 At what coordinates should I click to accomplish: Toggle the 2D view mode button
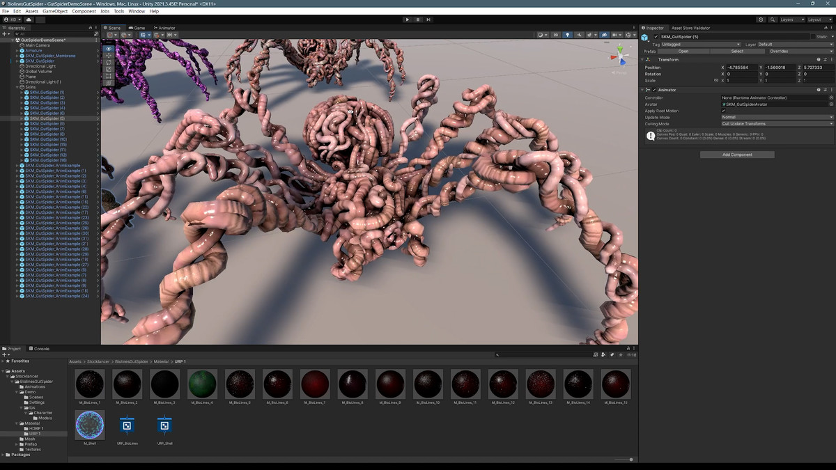555,35
